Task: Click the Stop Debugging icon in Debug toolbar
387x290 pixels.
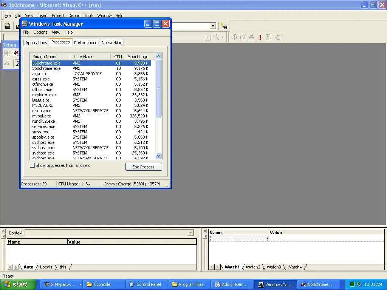Action: 16,53
